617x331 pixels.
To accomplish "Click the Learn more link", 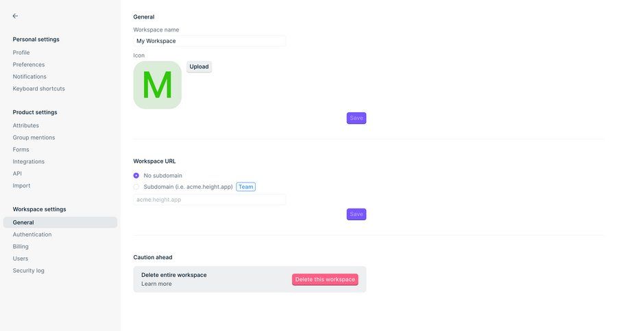I will [156, 284].
